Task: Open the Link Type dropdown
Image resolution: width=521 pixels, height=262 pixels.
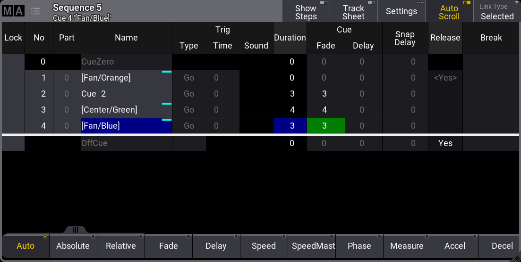Action: pos(497,12)
